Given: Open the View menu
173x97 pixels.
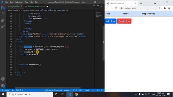Looking at the screenshot, I should click(x=26, y=2).
